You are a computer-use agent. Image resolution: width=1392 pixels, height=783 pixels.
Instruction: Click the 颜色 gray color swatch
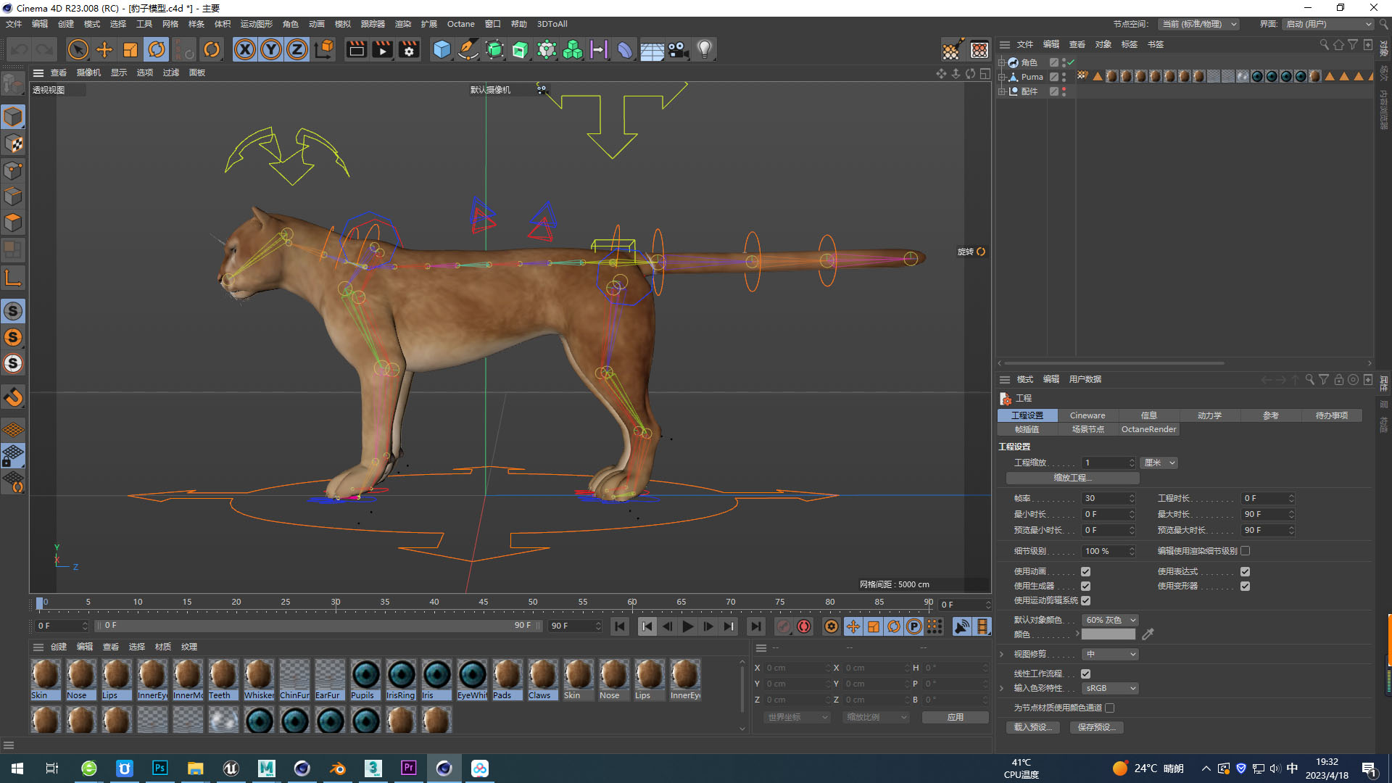[x=1109, y=634]
